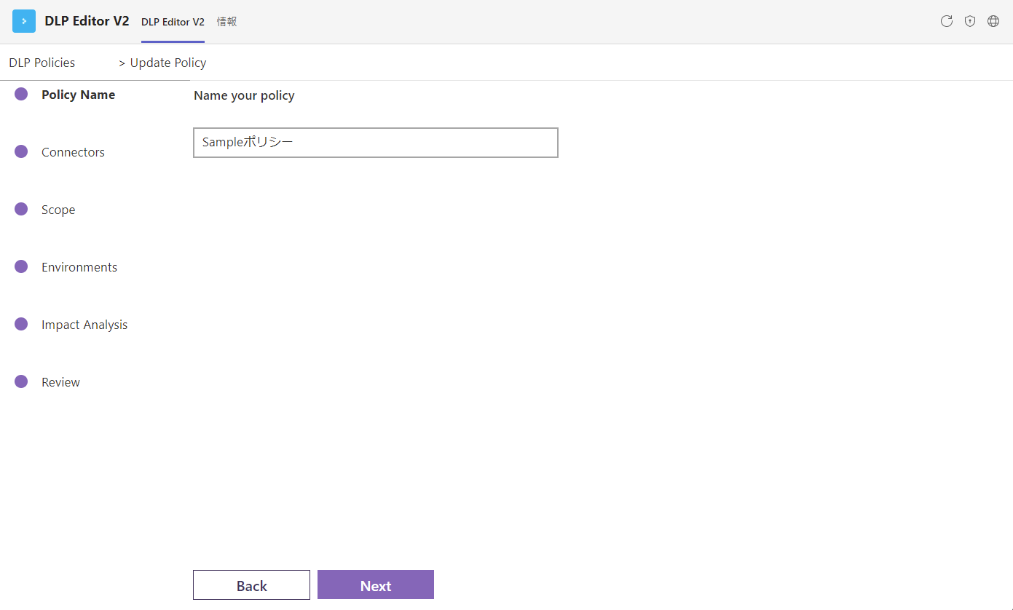Image resolution: width=1013 pixels, height=610 pixels.
Task: Open the shield security icon
Action: tap(970, 21)
